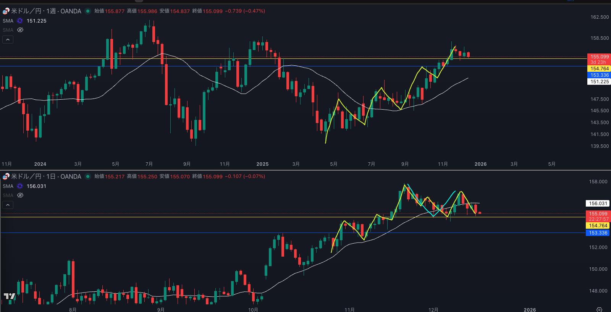
Task: Click the 12月 marker on daily time axis
Action: (x=433, y=310)
